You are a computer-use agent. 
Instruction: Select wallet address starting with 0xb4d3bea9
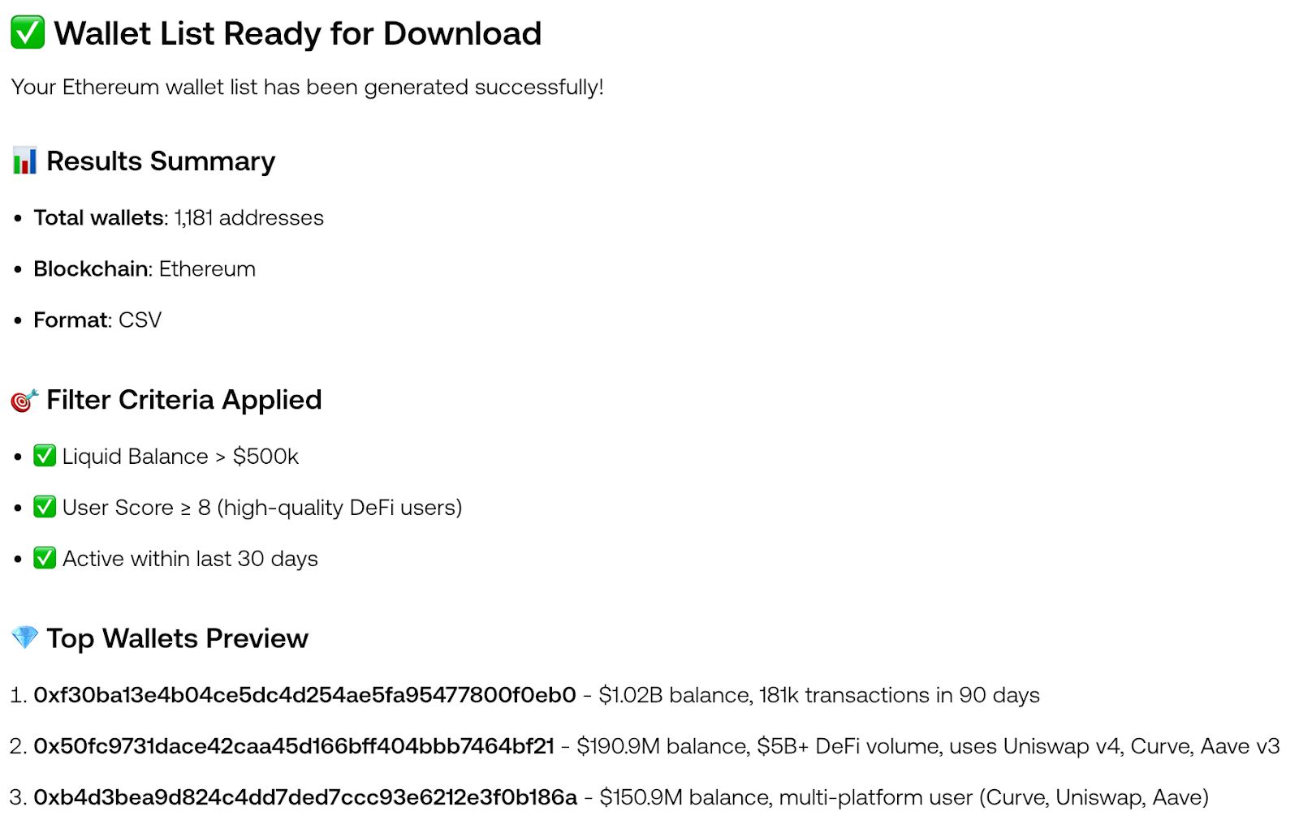click(305, 797)
